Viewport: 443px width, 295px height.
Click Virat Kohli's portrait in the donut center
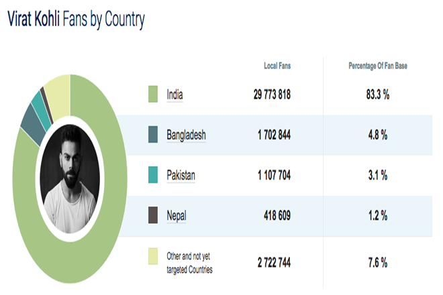click(x=69, y=177)
